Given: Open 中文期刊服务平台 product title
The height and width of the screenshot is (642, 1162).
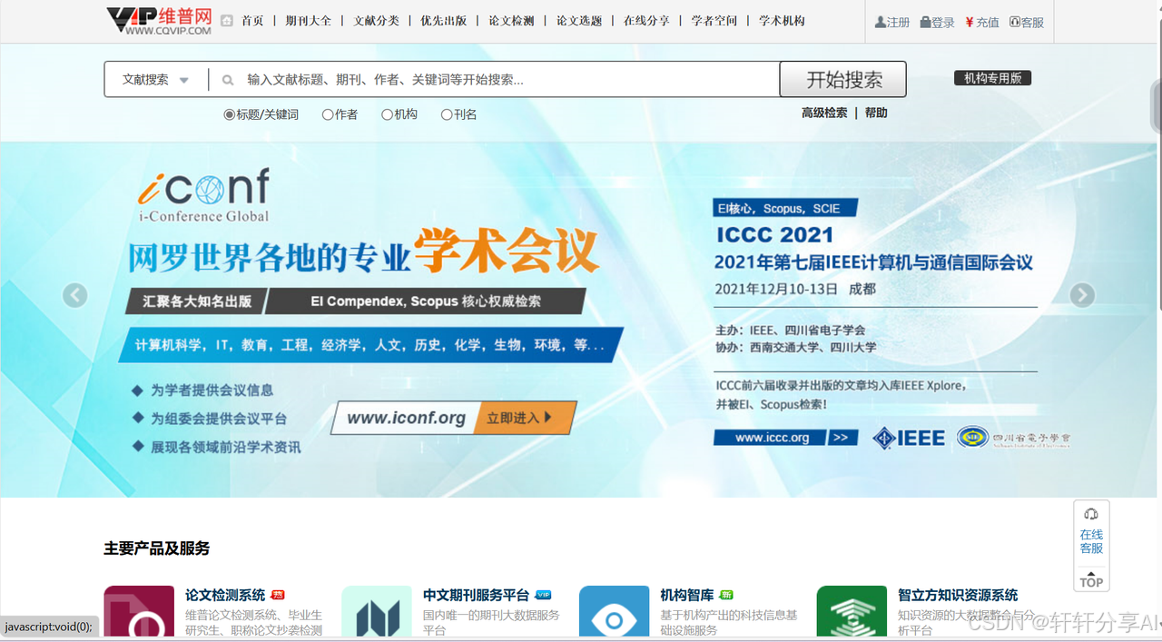Looking at the screenshot, I should pos(476,595).
